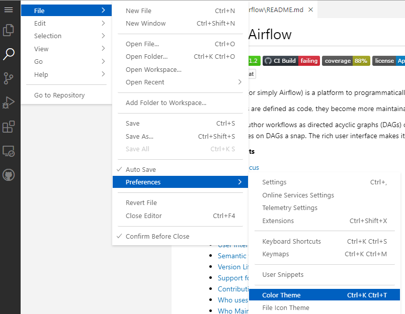Image resolution: width=405 pixels, height=314 pixels.
Task: Click Save in the File menu
Action: click(180, 123)
